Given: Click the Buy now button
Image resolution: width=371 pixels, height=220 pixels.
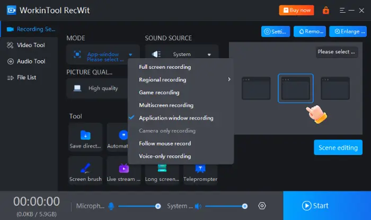Looking at the screenshot, I should pyautogui.click(x=296, y=10).
